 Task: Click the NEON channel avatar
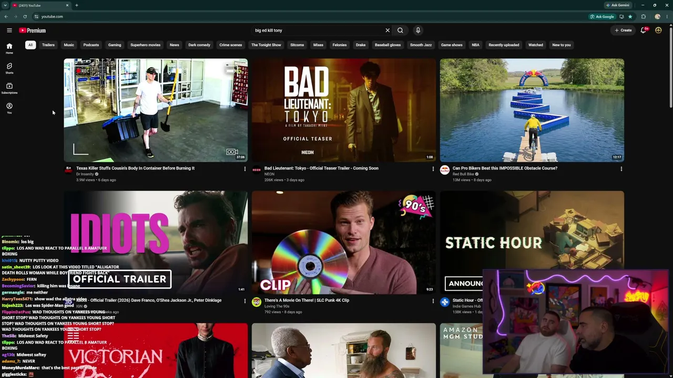[257, 170]
